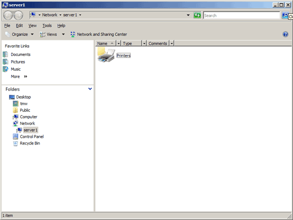Sort by the Comments column header
Image resolution: width=293 pixels, height=220 pixels.
click(x=158, y=44)
